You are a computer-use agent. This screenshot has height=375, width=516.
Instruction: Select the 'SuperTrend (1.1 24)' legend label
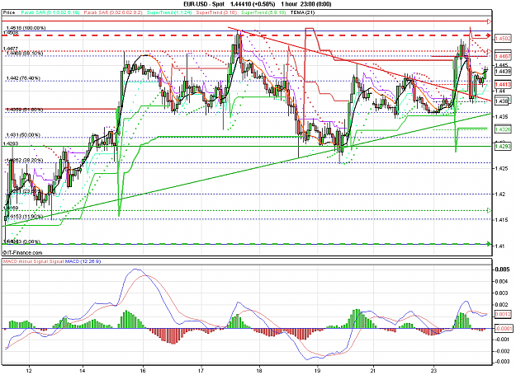pyautogui.click(x=169, y=12)
